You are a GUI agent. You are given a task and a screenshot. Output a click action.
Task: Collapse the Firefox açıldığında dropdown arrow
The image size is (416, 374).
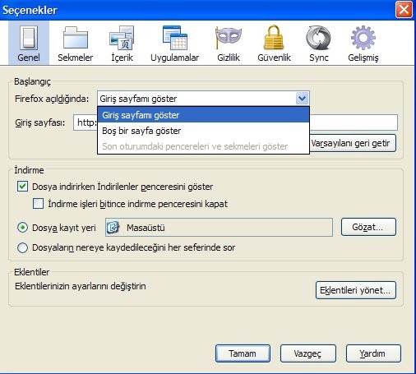pos(303,99)
